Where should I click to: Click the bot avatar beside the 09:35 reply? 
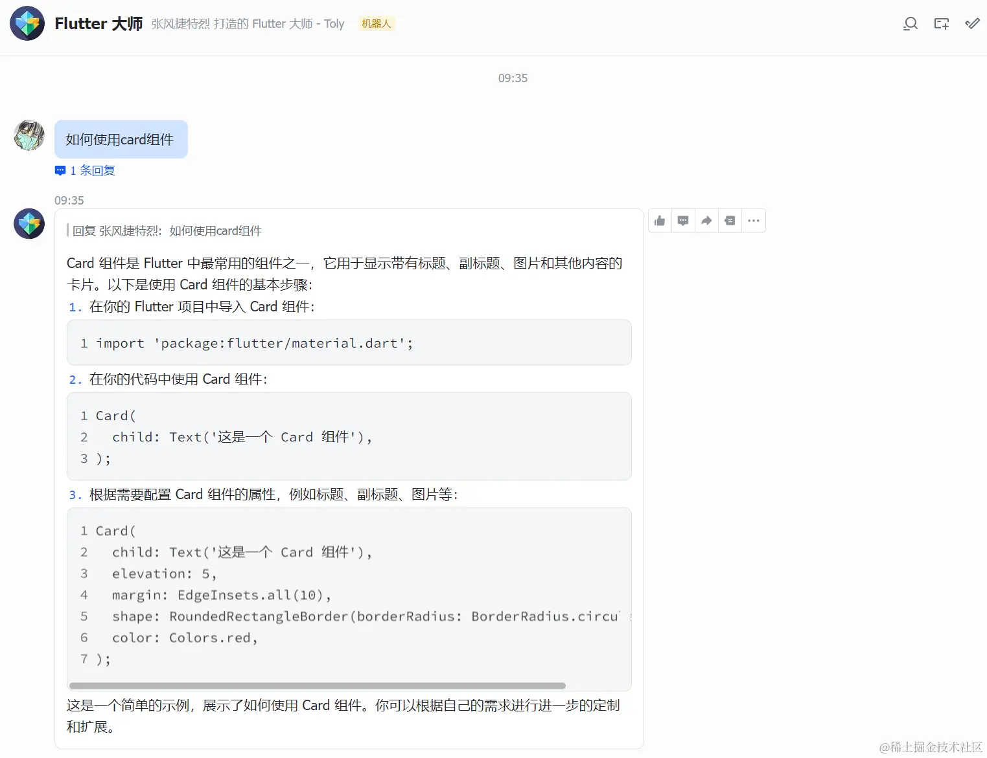pyautogui.click(x=29, y=224)
